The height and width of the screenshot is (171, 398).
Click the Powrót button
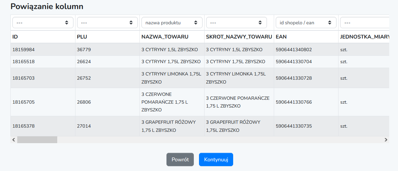(x=180, y=160)
